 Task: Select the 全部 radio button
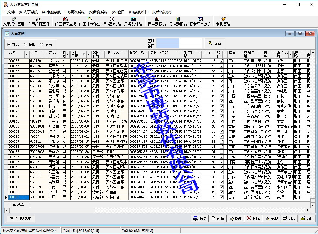pyautogui.click(x=42, y=45)
